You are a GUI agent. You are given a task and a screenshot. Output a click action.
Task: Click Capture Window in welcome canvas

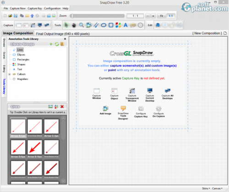click(x=97, y=94)
